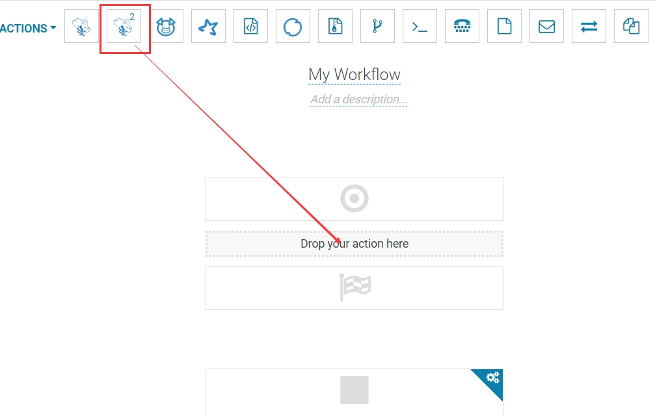Pick the Email envelope action icon
Viewport: 655px width, 416px height.
[546, 27]
